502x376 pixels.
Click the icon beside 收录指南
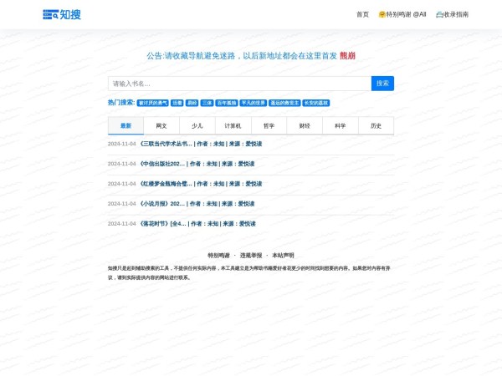click(439, 14)
